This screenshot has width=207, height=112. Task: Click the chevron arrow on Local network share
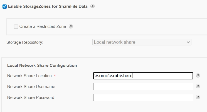pyautogui.click(x=188, y=42)
